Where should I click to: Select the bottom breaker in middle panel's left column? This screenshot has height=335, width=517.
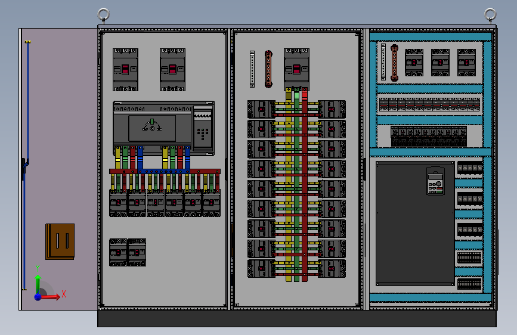(261, 269)
